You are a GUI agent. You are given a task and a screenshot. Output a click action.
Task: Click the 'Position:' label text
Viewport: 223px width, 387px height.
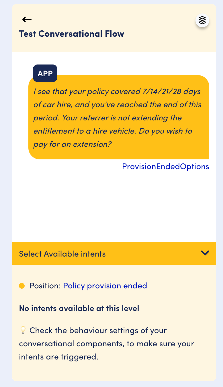pyautogui.click(x=45, y=286)
